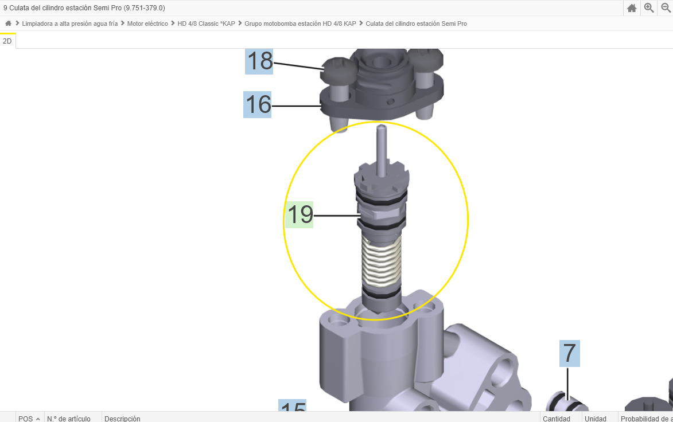Navigate to 'Motor eléctrico' via breadcrumb
Viewport: 673px width, 422px height.
tap(146, 24)
